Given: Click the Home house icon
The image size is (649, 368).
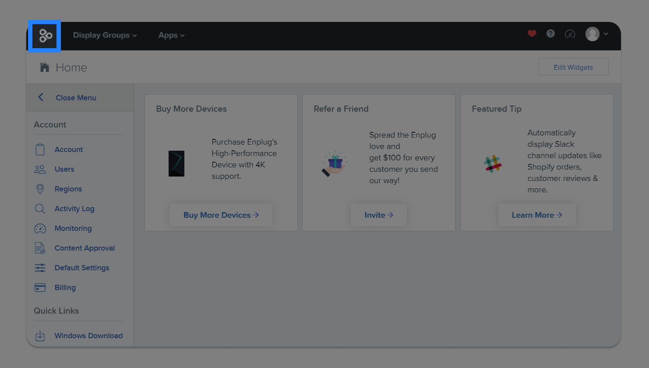Looking at the screenshot, I should pyautogui.click(x=45, y=67).
